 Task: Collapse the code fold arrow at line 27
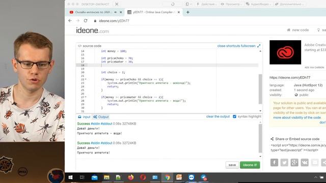(x=86, y=97)
